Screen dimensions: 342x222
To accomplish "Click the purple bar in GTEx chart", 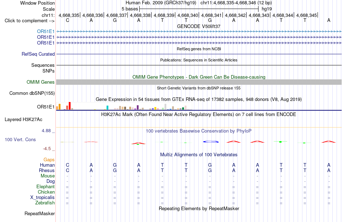I will tap(138, 107).
